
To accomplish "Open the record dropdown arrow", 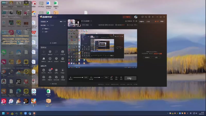I will 118,78.
